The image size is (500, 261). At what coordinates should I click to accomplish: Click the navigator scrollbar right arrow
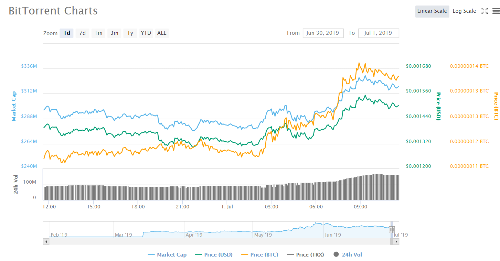(x=396, y=242)
